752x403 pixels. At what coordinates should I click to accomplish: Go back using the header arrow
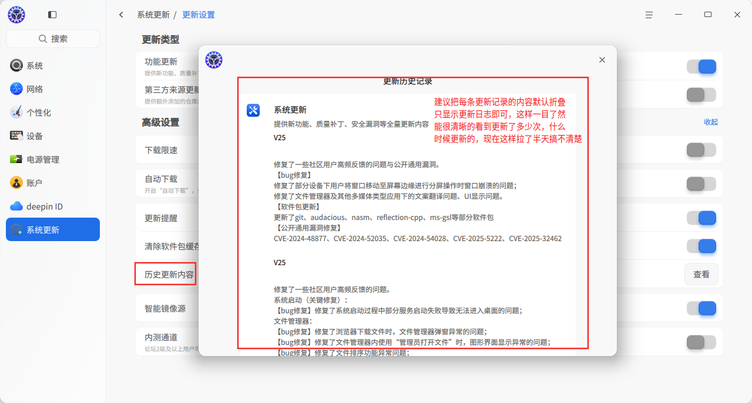tap(121, 15)
